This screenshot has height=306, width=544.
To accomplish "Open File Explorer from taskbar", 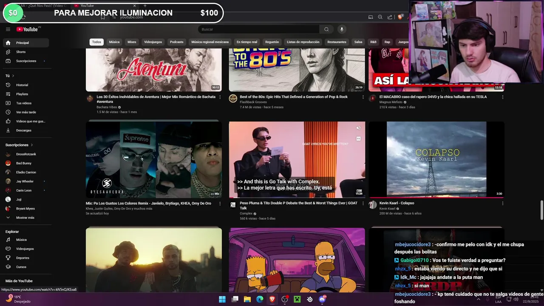I will [247, 299].
